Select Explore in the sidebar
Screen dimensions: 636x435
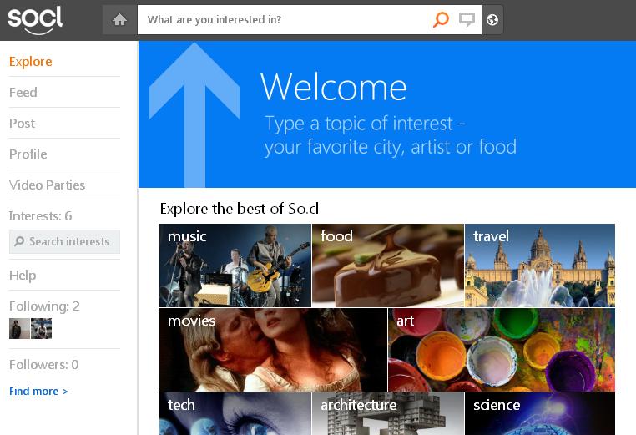pyautogui.click(x=31, y=62)
